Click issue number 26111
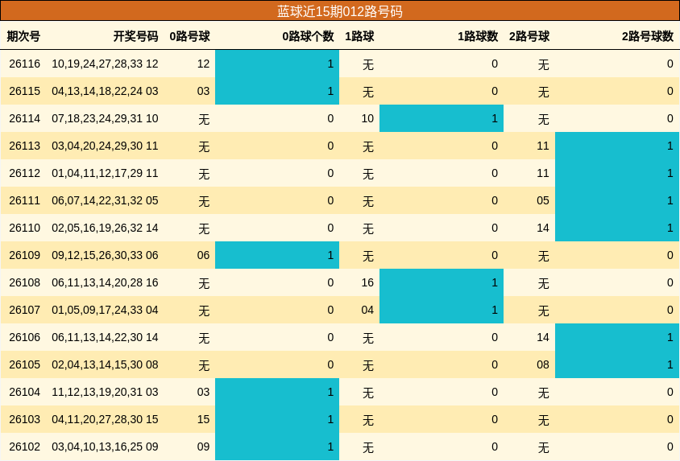 (25, 201)
